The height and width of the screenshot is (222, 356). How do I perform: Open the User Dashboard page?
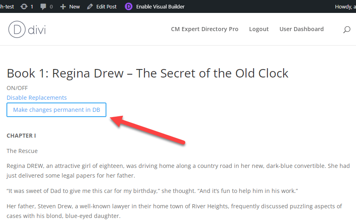pos(301,29)
